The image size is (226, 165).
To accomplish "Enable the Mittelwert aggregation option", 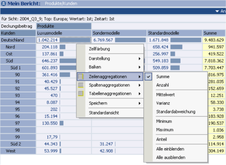I will coord(166,95).
